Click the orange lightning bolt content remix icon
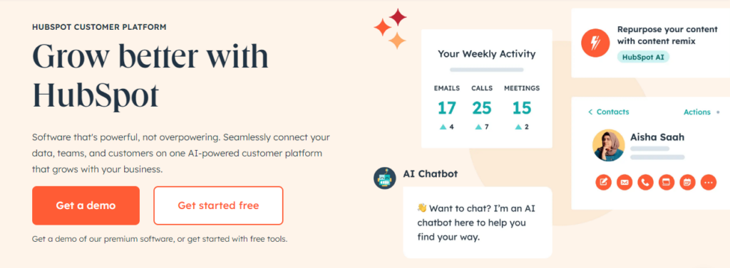Screen dimensions: 730x268 coord(595,43)
